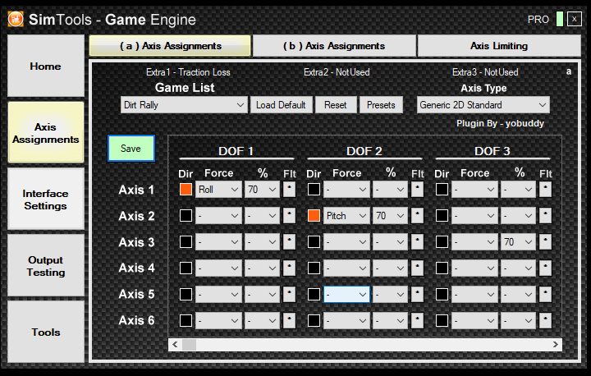The width and height of the screenshot is (591, 376).
Task: Expand the Game List dropdown showing Dirt Rally
Action: [x=184, y=105]
